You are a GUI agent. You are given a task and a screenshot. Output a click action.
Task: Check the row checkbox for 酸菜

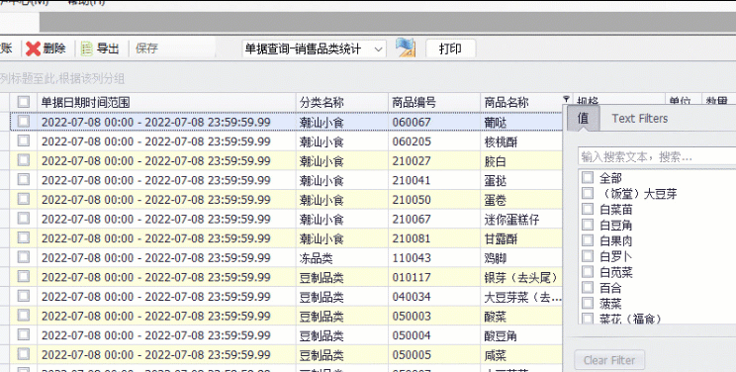point(24,316)
